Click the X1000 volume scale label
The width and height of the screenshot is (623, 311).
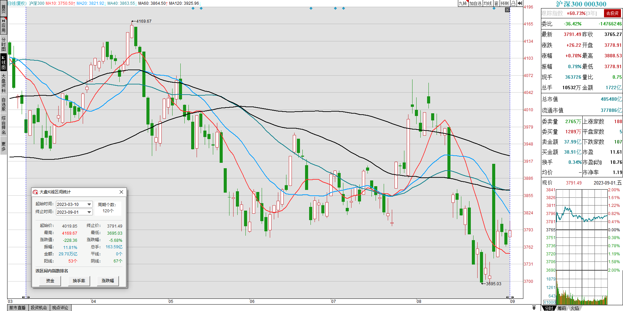[549, 302]
